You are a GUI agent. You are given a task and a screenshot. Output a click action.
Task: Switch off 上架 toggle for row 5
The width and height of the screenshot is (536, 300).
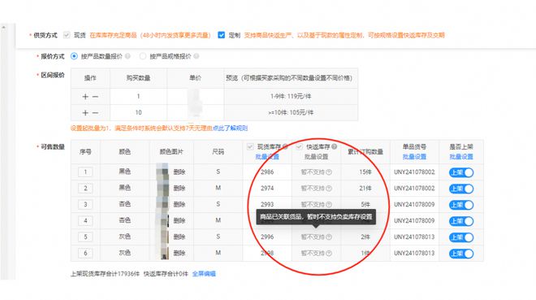point(461,237)
